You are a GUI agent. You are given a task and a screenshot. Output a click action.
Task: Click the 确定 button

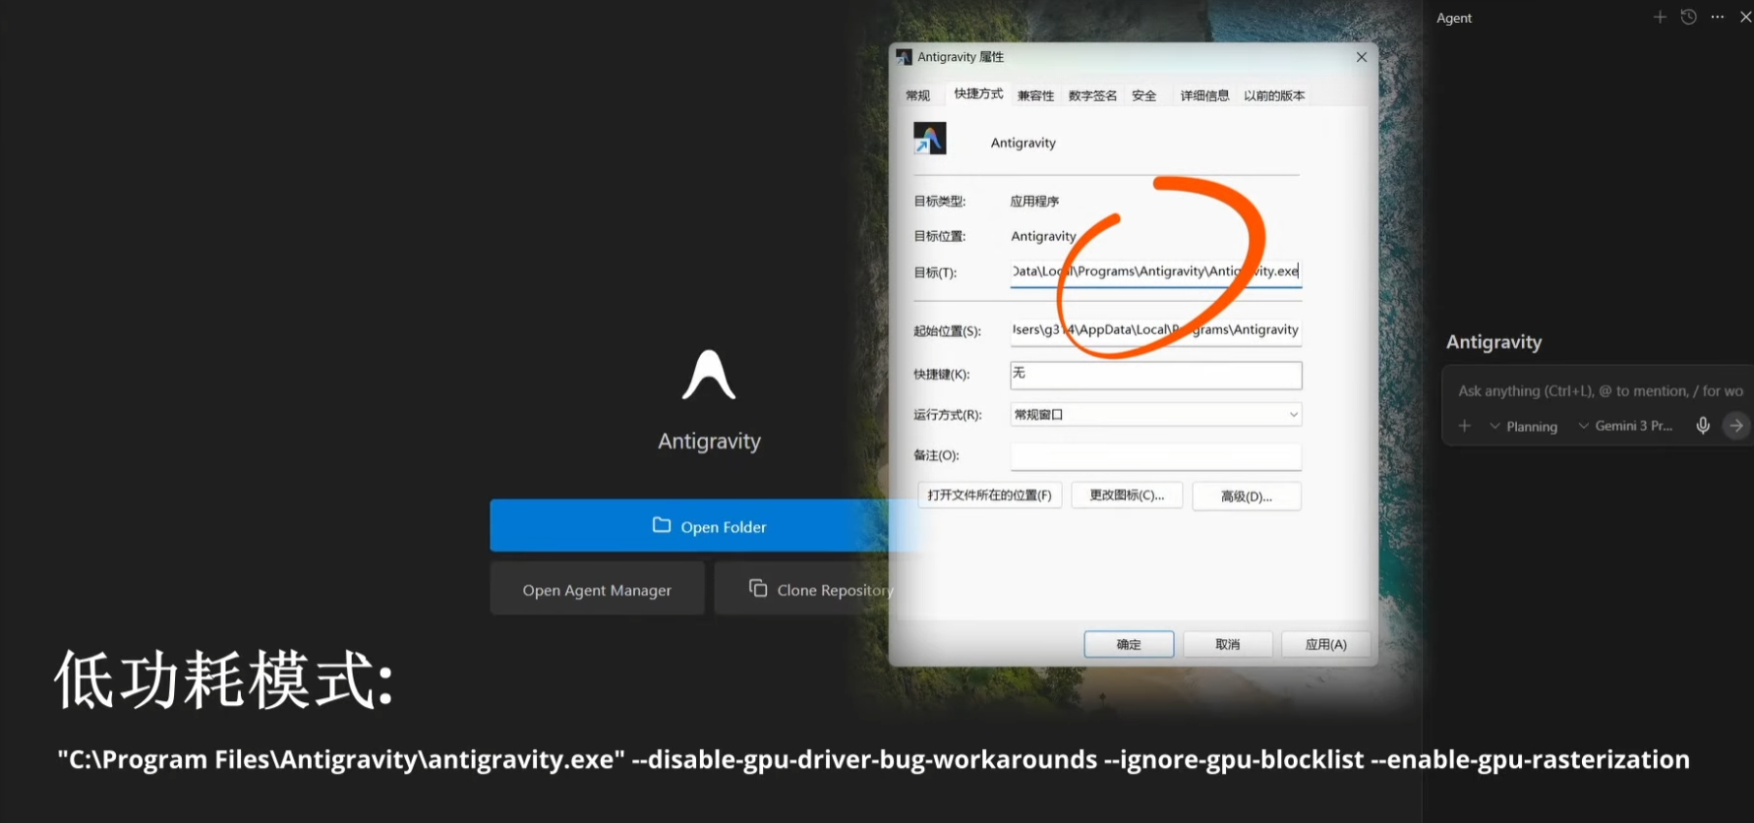pyautogui.click(x=1129, y=644)
